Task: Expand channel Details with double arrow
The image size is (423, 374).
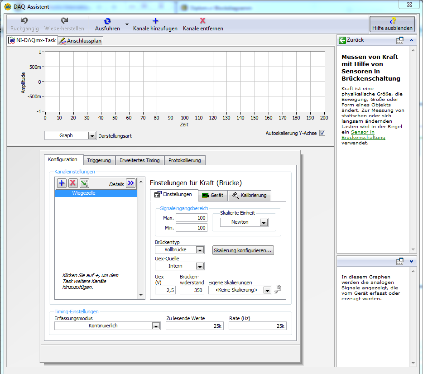Action: coord(130,183)
